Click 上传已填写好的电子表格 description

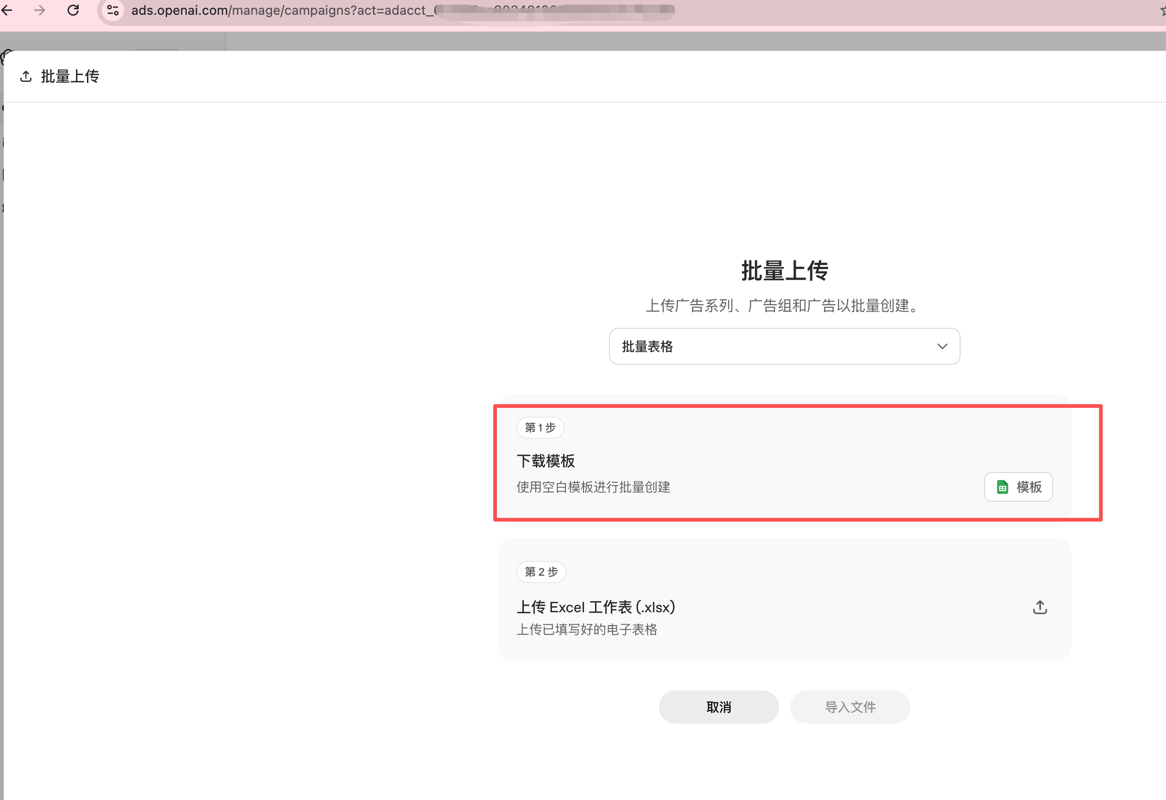587,629
